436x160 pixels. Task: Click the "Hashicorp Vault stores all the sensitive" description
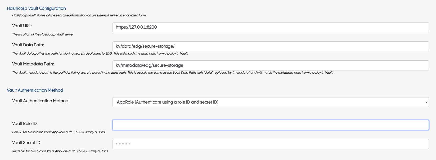(x=79, y=15)
